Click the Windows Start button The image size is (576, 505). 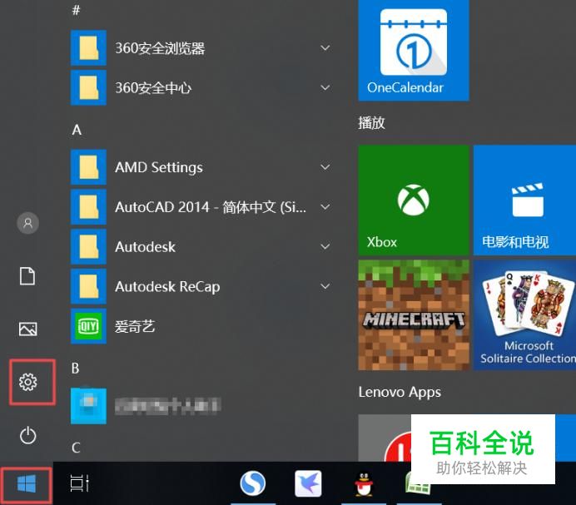(27, 483)
